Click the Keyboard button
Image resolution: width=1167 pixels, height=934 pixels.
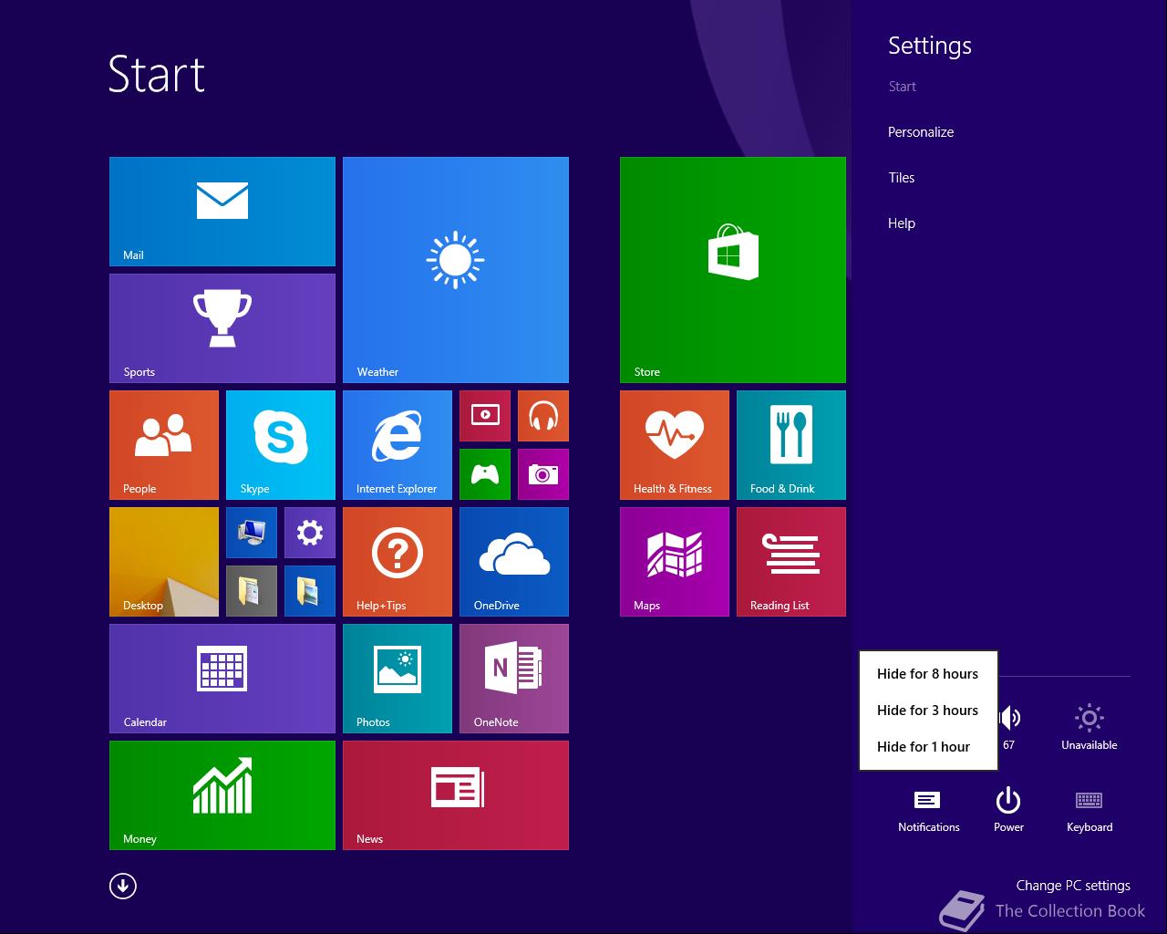click(x=1090, y=810)
